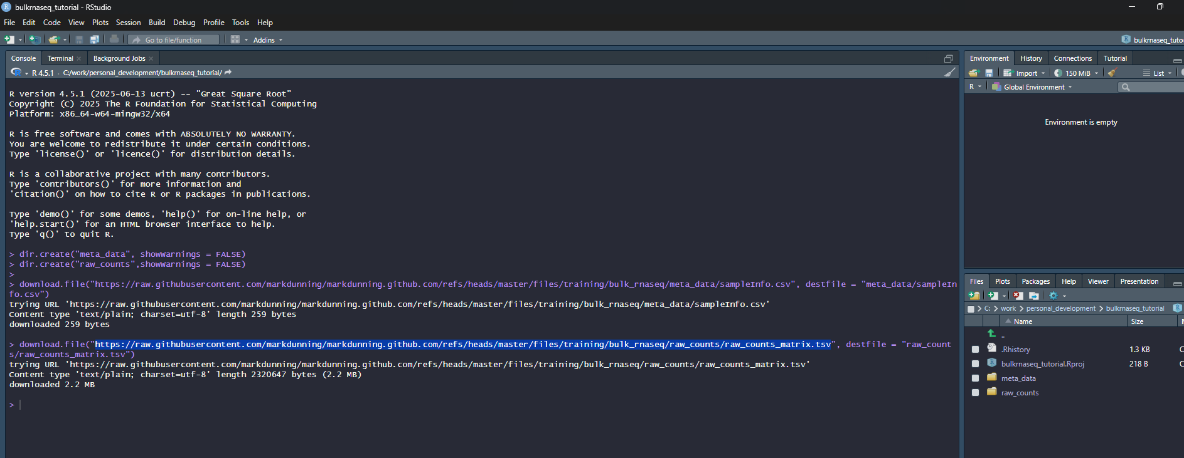Open bulkrnaseq_tutorial.Rproj file link
1184x458 pixels.
click(1042, 364)
